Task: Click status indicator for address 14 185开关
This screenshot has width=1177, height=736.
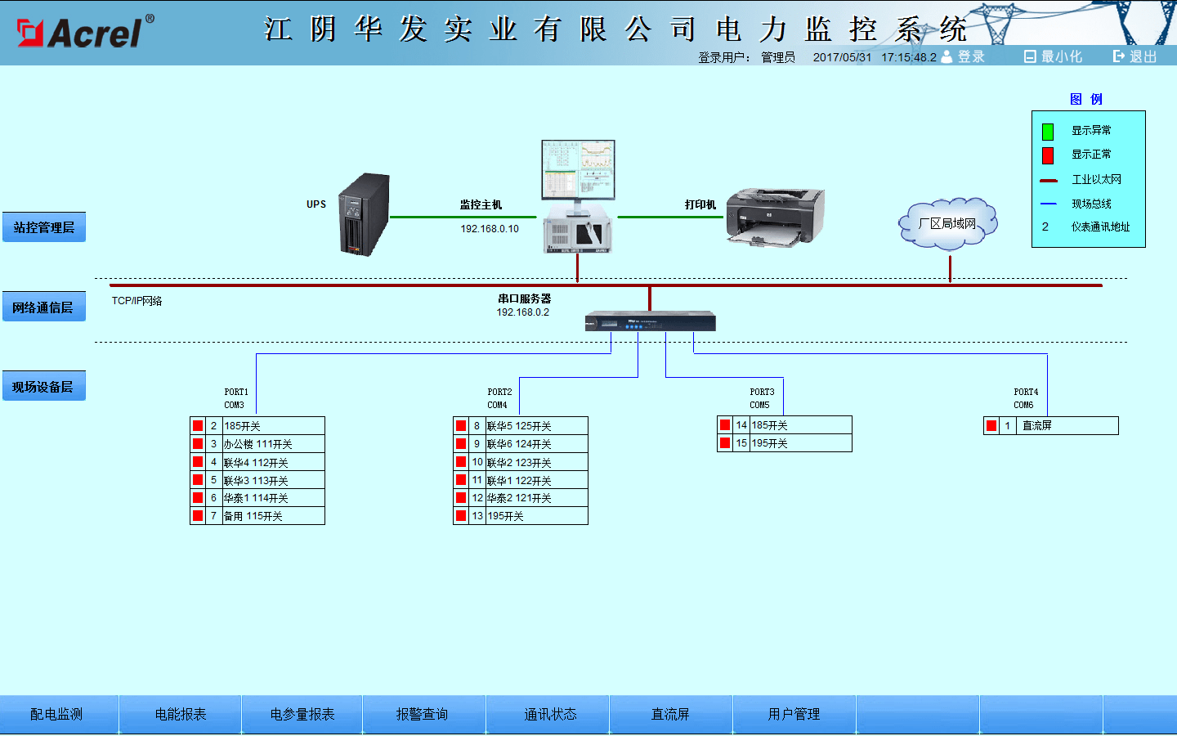Action: click(x=725, y=425)
